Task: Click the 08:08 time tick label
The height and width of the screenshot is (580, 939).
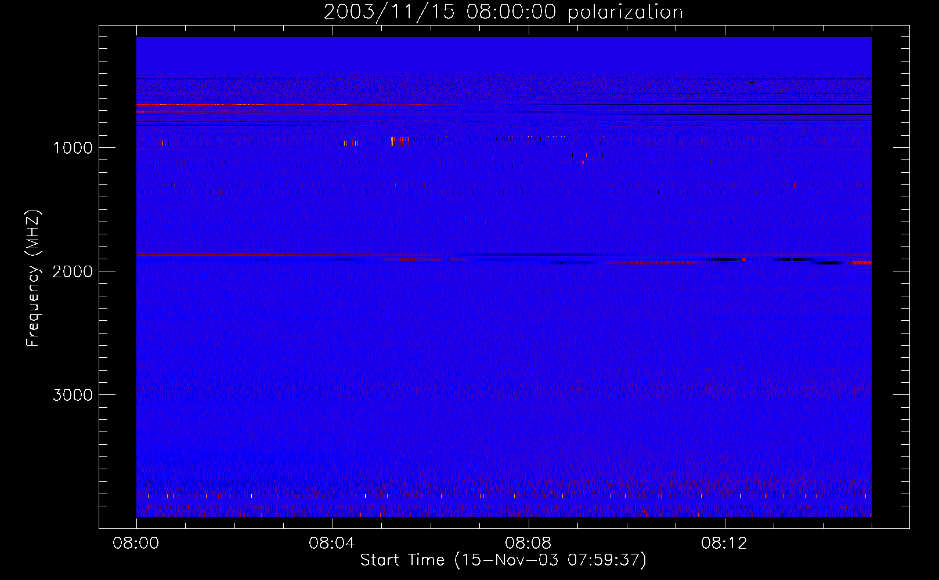Action: tap(529, 543)
